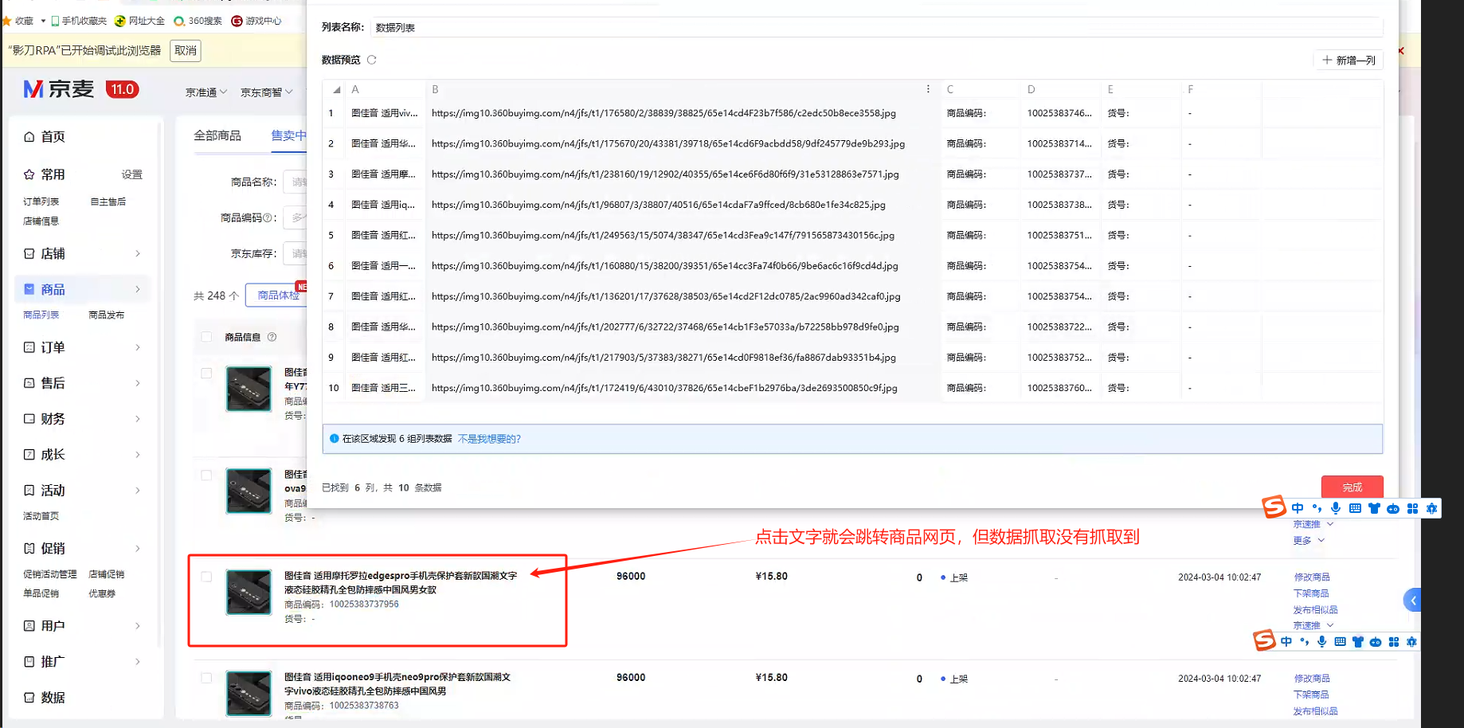Expand the 促销 sidebar chevron
Screen dimensions: 1464x728
pos(138,549)
